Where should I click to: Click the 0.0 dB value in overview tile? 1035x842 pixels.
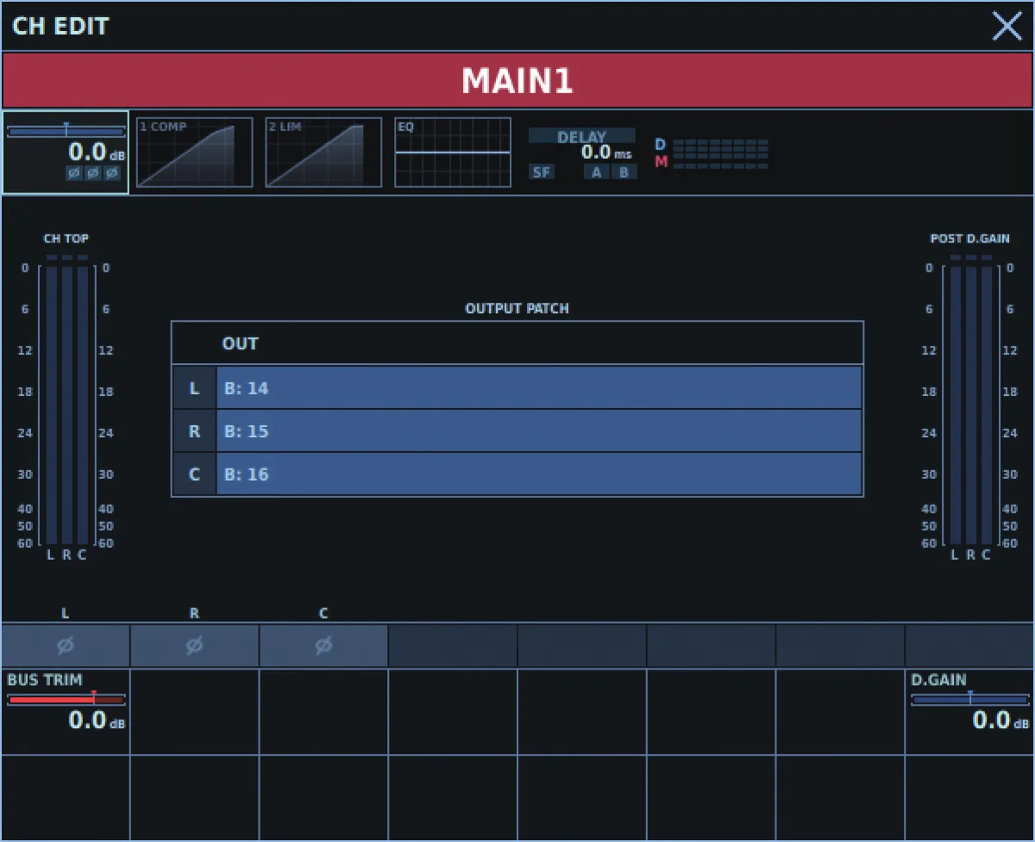point(97,153)
